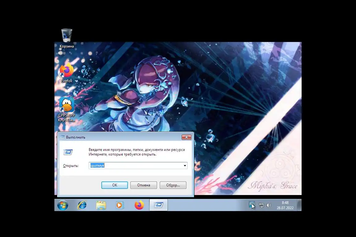Open the Recycle Bin desktop icon

coord(66,38)
